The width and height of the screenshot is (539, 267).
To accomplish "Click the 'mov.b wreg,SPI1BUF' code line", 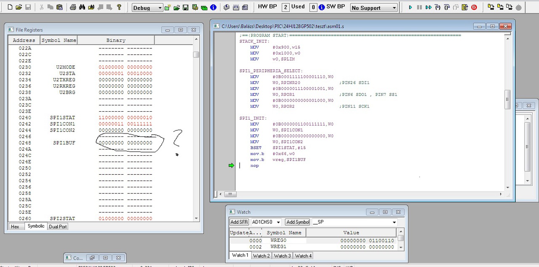I will pos(278,160).
